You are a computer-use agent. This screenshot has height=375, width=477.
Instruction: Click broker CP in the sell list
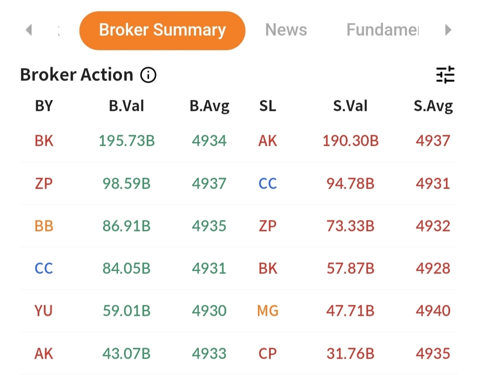(x=267, y=353)
